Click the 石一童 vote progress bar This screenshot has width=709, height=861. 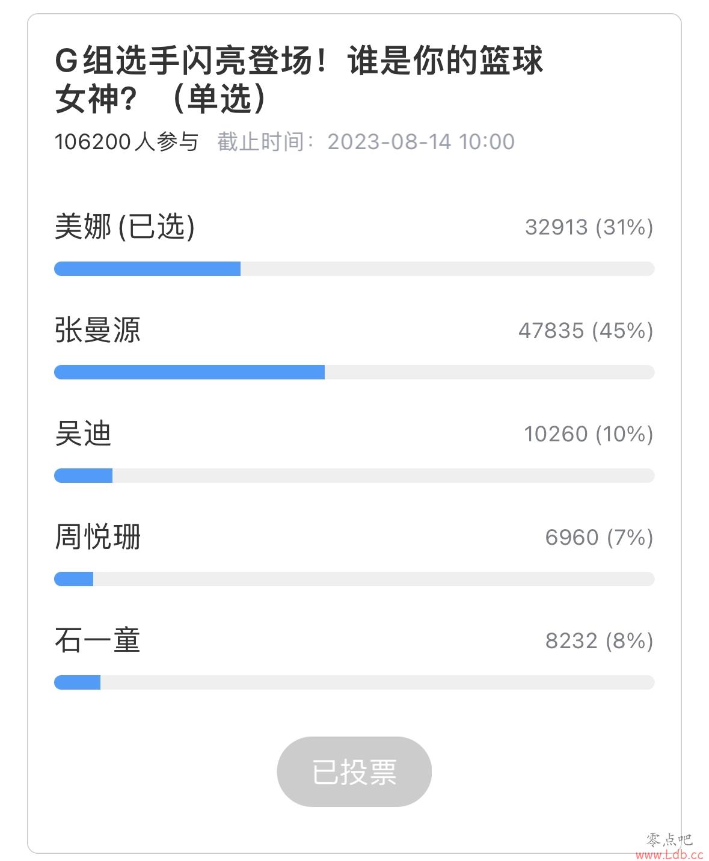pos(354,682)
